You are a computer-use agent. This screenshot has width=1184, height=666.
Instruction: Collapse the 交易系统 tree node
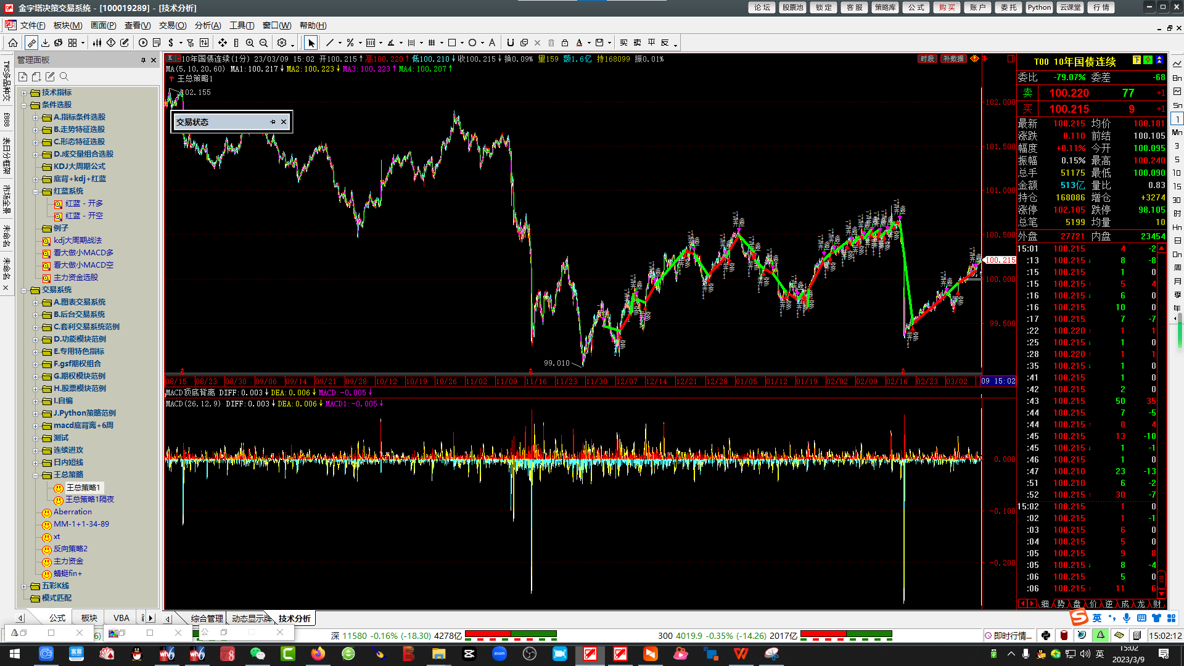point(24,290)
